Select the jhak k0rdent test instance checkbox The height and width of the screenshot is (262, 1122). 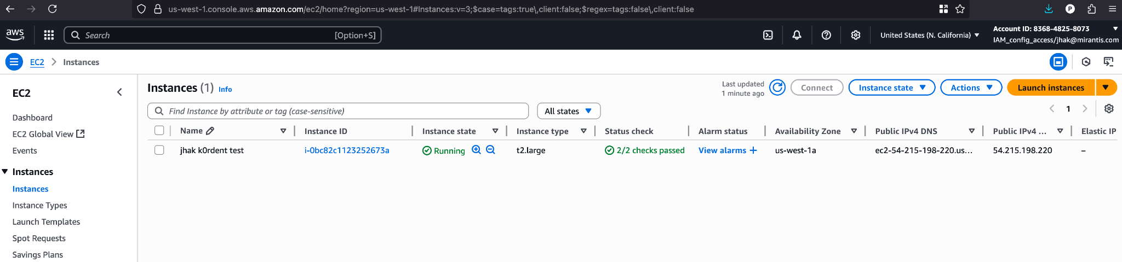pyautogui.click(x=159, y=150)
